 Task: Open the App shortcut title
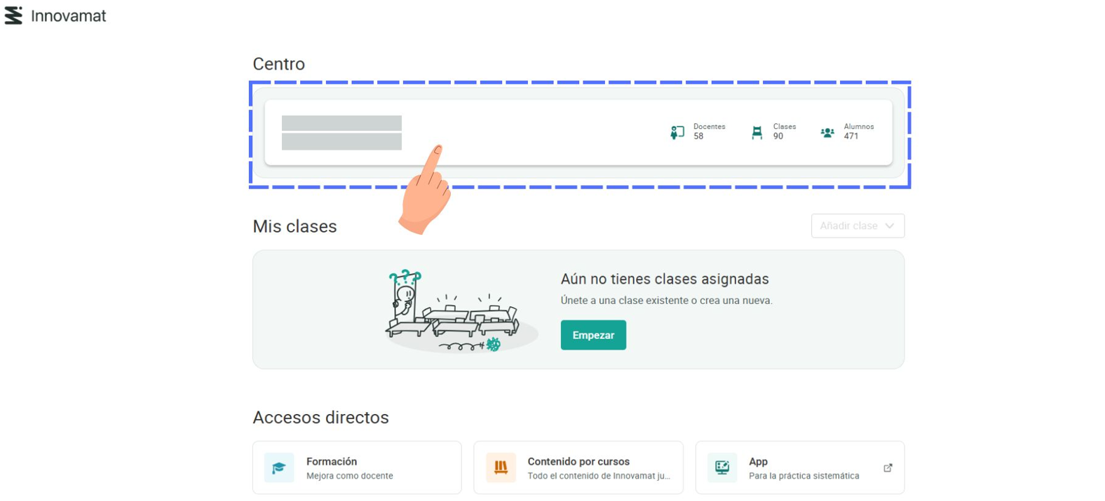coord(758,461)
